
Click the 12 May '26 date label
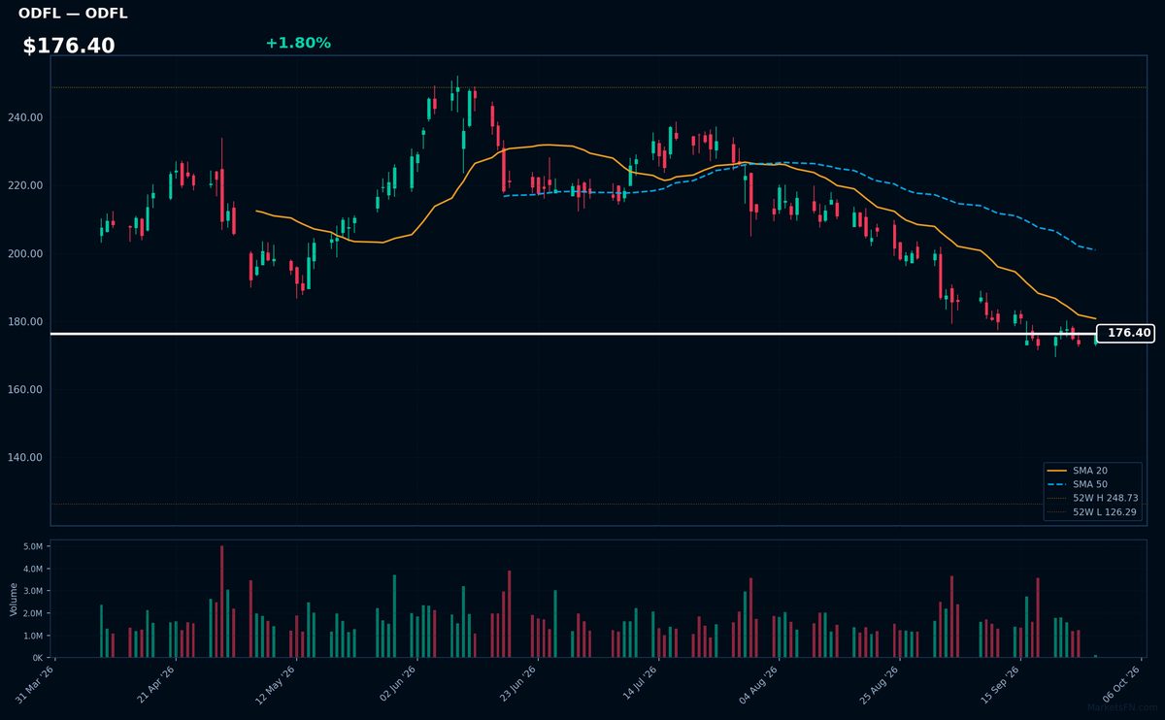278,684
